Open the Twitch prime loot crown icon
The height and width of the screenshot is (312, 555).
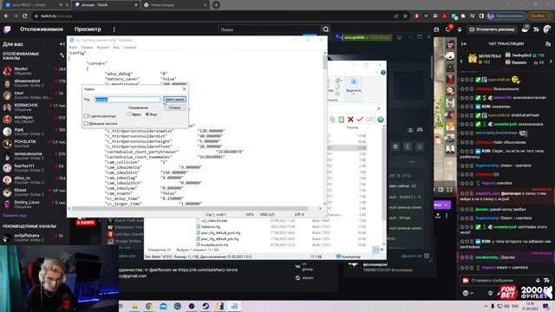point(436,29)
